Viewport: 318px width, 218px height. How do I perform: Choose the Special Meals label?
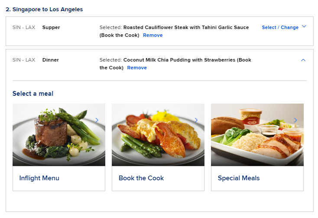(x=239, y=178)
